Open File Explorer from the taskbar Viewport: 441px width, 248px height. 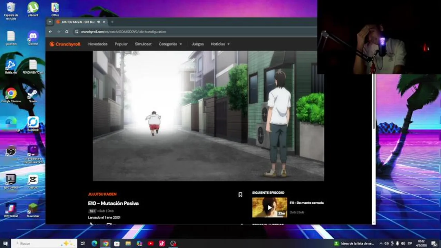point(128,244)
